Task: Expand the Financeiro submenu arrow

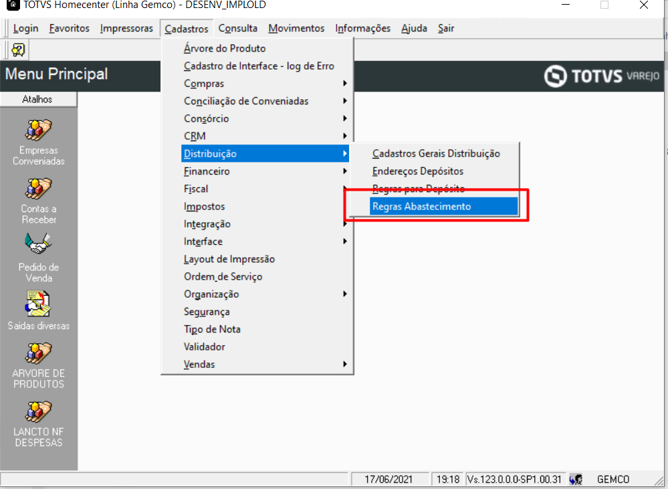Action: 345,171
